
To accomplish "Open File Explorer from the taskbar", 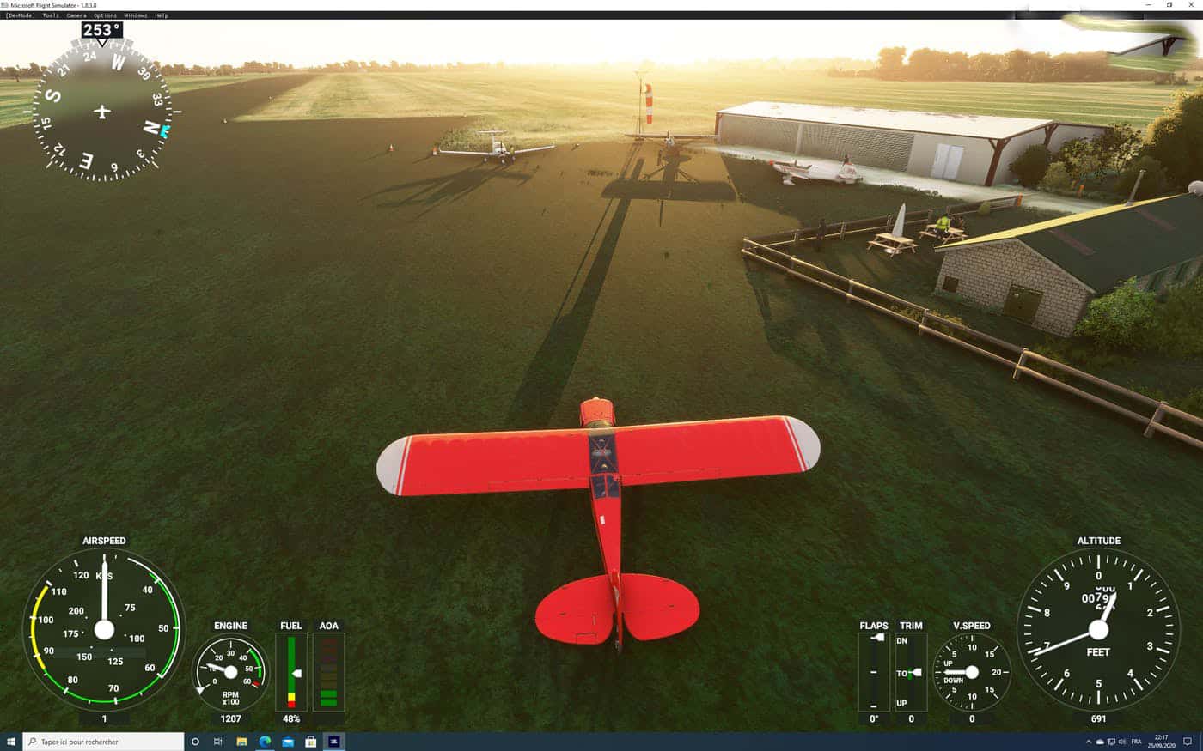I will pyautogui.click(x=241, y=742).
